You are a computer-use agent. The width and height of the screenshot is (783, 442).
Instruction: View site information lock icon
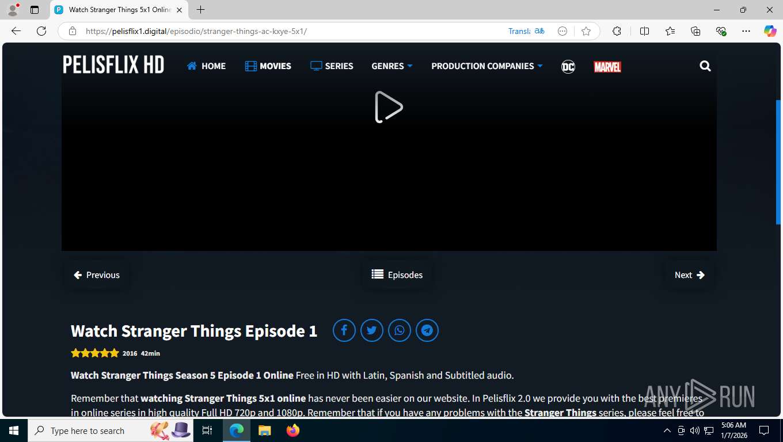[x=73, y=31]
